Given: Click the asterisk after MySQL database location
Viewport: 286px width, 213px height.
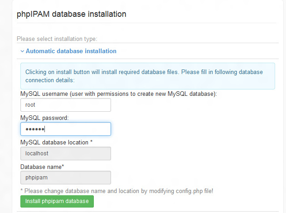Looking at the screenshot, I should click(x=92, y=142).
